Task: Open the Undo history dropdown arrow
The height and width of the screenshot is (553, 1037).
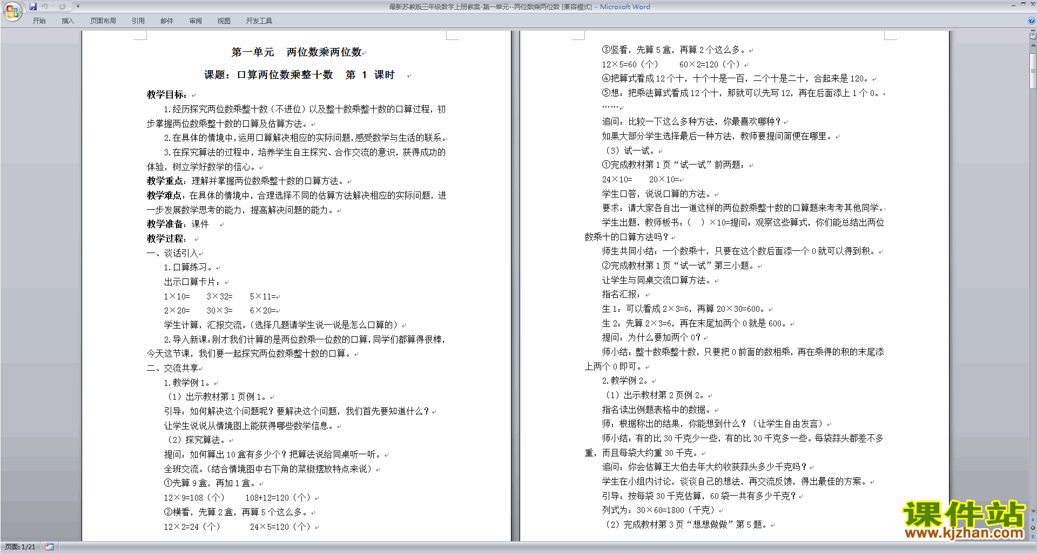Action: point(52,6)
